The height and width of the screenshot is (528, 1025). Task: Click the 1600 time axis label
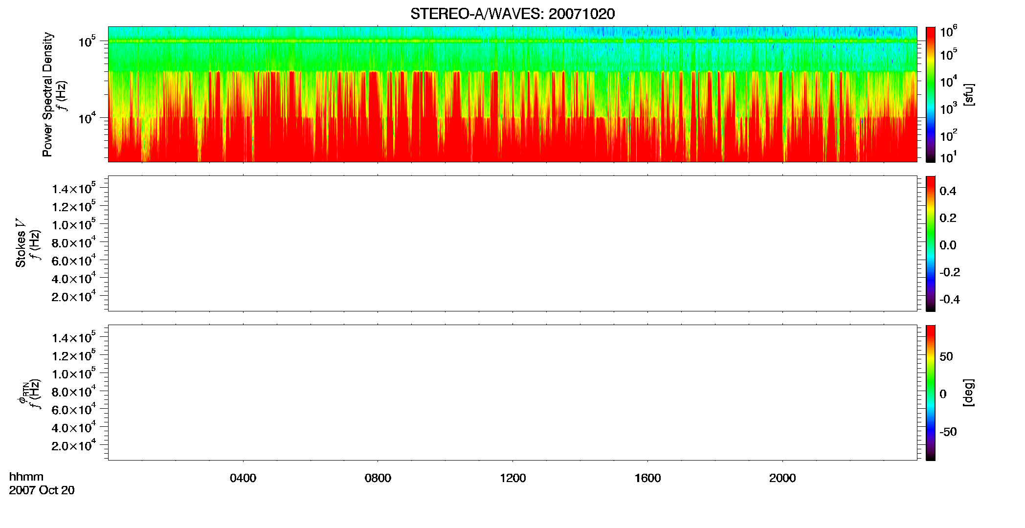click(647, 478)
